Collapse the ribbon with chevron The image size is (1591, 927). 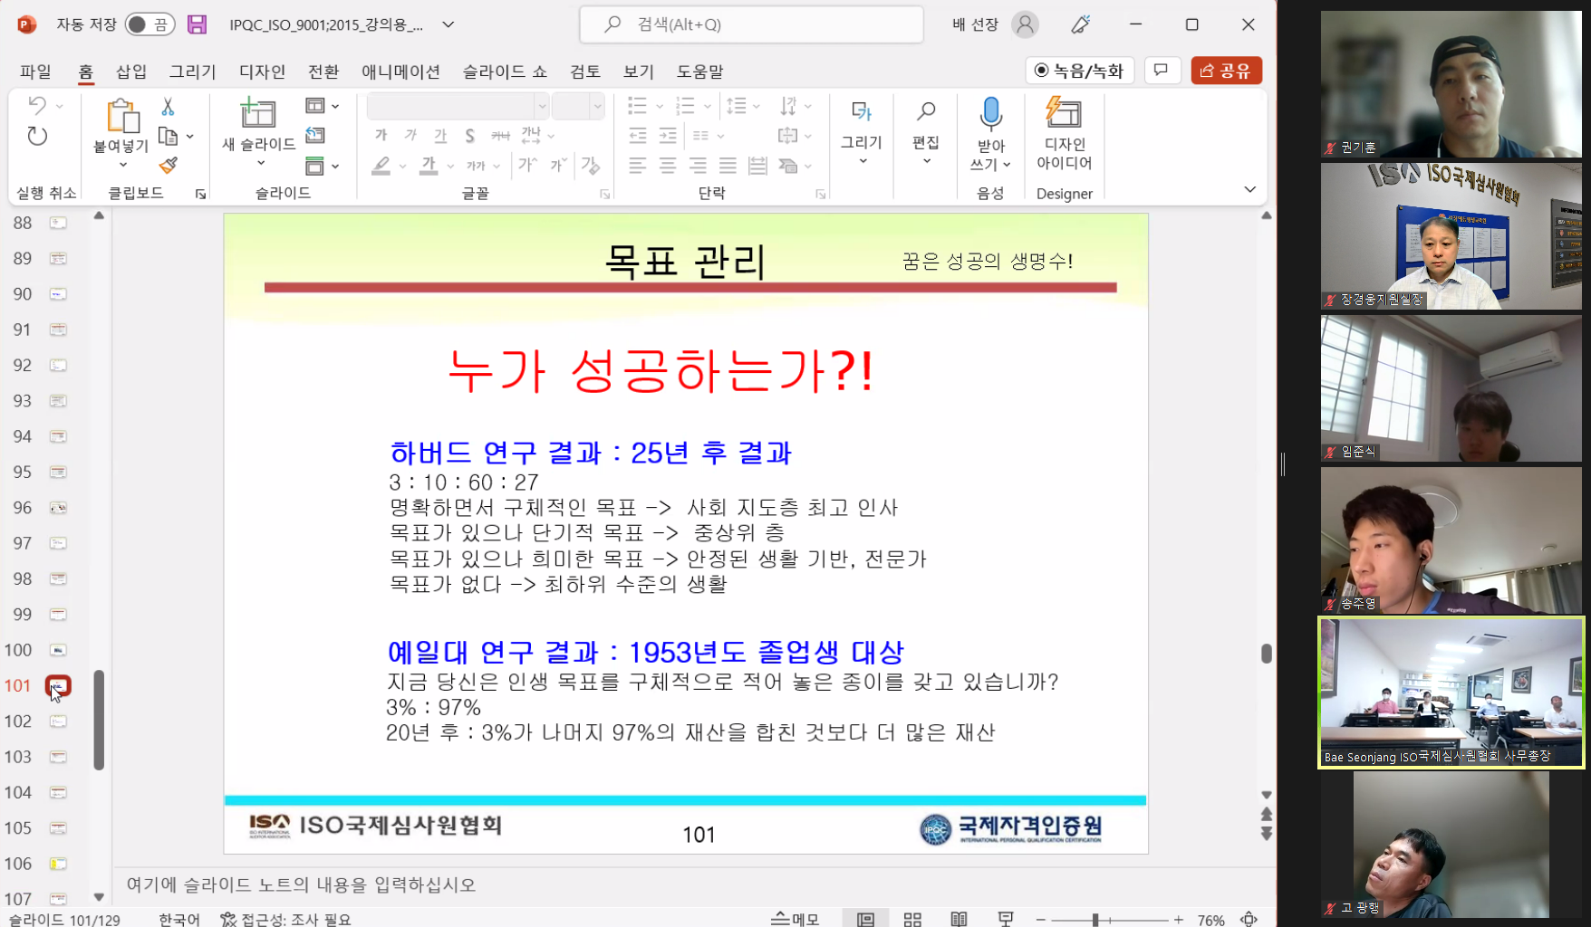pos(1249,189)
